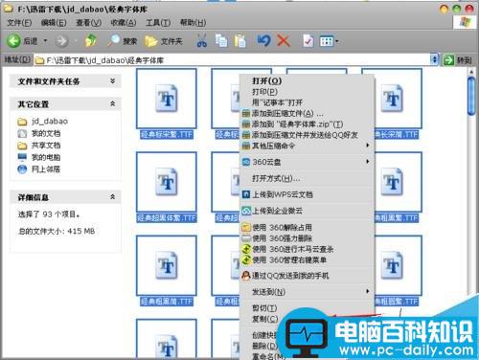Choose 添加到压缩文件并发送给QQ好友
The image size is (479, 360).
coord(307,135)
